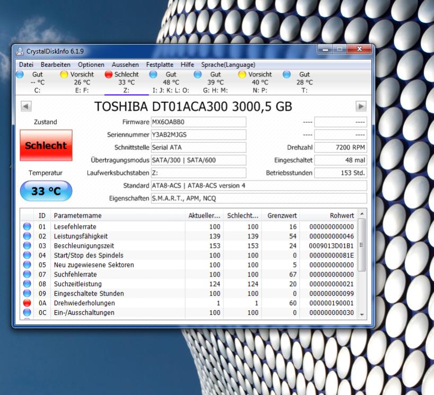Click the Grenzwert column header
This screenshot has width=434, height=395.
point(280,216)
